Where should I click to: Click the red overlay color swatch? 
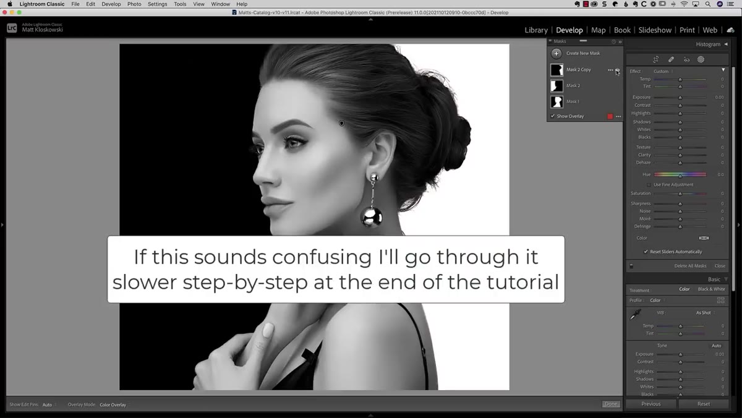click(x=610, y=116)
